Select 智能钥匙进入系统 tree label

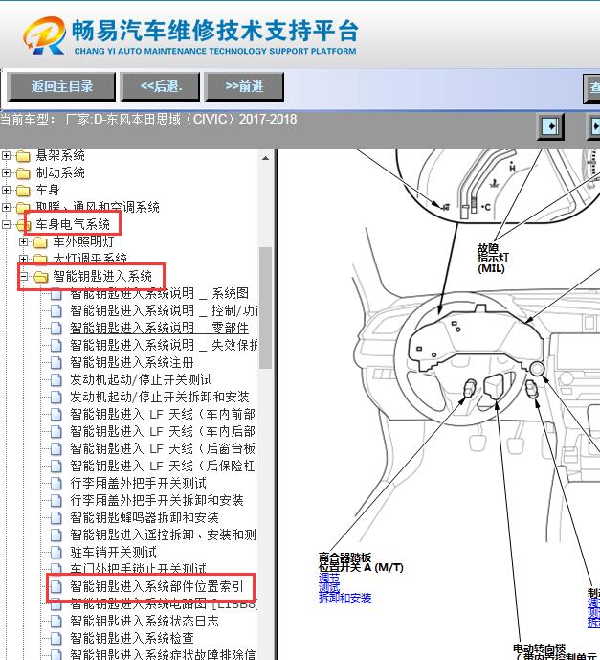click(102, 276)
